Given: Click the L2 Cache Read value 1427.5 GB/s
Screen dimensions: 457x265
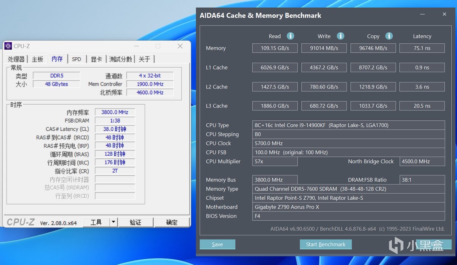Looking at the screenshot, I should [x=275, y=87].
